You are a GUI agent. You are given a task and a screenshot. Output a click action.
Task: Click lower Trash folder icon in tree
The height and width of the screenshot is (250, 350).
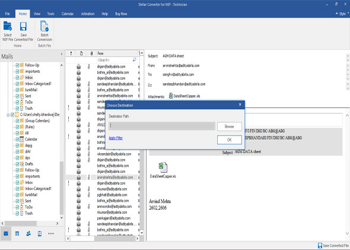coord(21,213)
